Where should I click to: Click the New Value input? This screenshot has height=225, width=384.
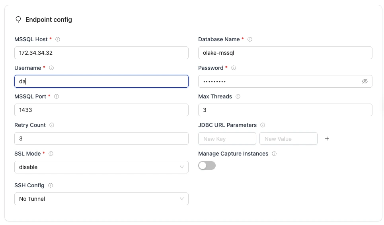click(x=288, y=138)
